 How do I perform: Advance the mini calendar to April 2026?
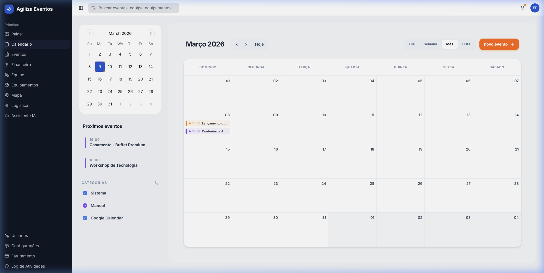point(151,33)
